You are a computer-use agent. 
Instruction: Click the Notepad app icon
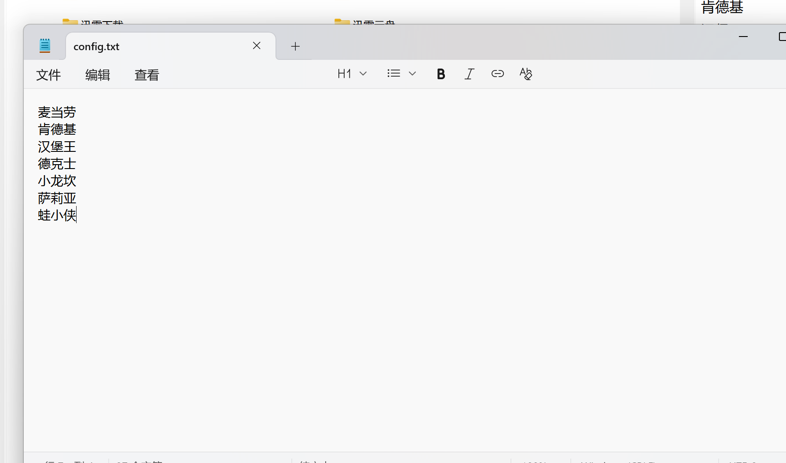pyautogui.click(x=45, y=46)
